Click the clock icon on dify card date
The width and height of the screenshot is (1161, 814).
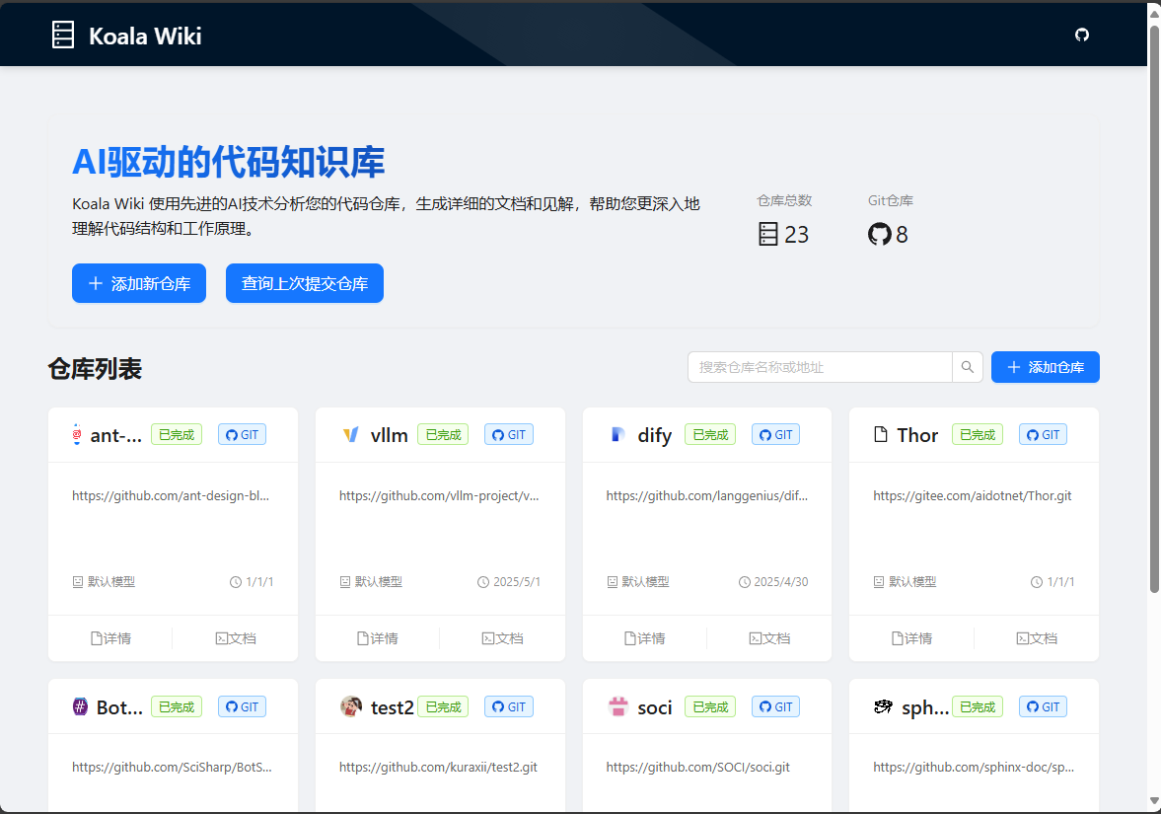coord(744,582)
